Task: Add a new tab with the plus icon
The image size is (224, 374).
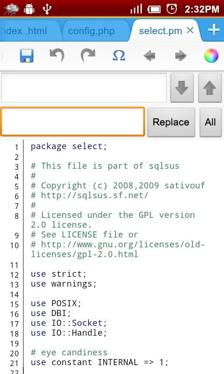Action: pos(214,30)
